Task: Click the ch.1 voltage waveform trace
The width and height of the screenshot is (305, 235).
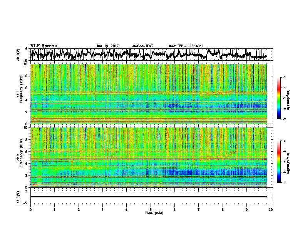Action: (x=149, y=55)
